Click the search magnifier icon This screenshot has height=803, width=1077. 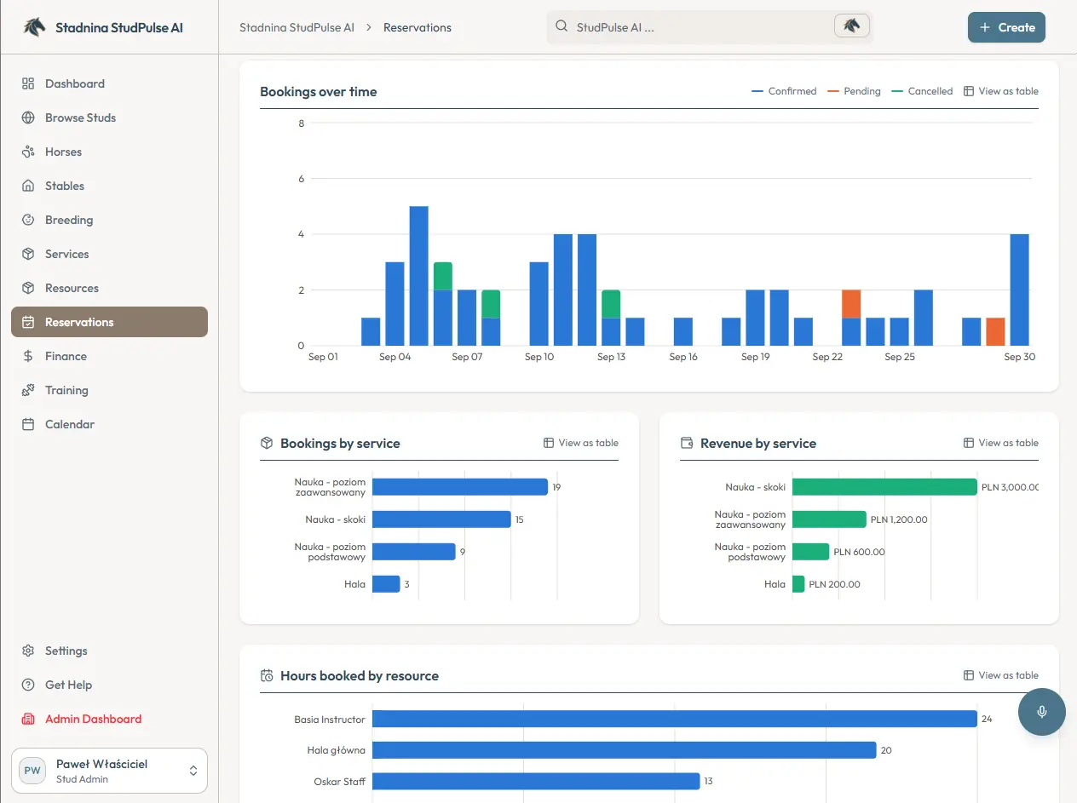tap(562, 26)
